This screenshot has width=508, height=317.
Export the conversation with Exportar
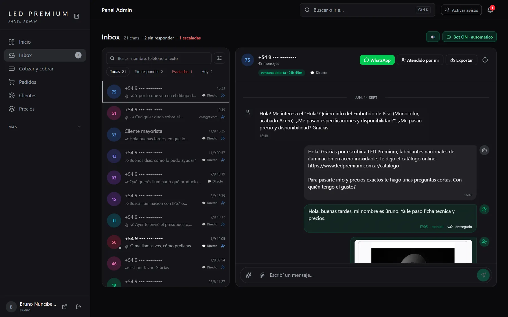461,60
